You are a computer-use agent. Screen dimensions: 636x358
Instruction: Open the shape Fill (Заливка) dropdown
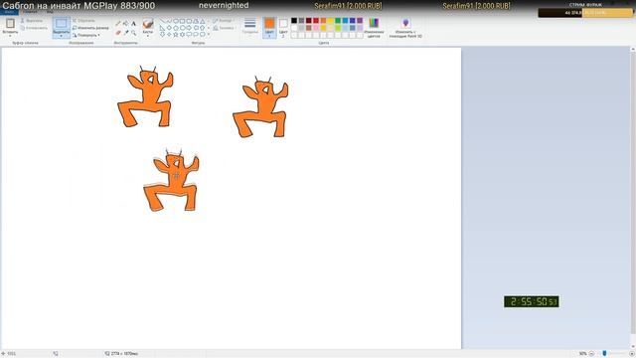[224, 28]
